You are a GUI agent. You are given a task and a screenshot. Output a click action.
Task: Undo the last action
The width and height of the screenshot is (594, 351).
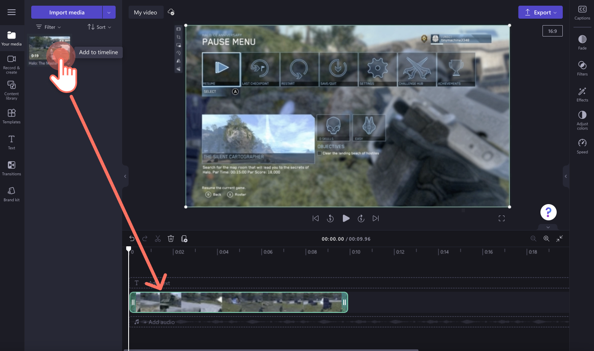(x=132, y=239)
